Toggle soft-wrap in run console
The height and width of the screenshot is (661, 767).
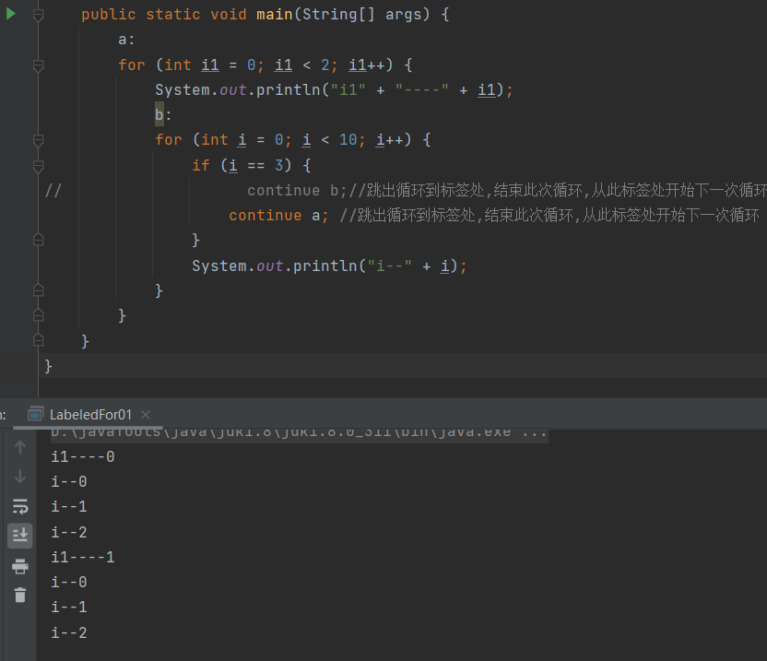[x=20, y=506]
